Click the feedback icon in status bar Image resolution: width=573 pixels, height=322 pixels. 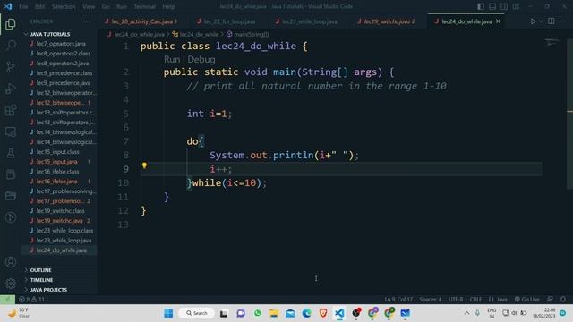pyautogui.click(x=550, y=299)
